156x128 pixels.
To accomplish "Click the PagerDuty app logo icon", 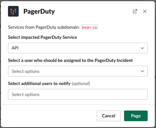I will [x=13, y=11].
